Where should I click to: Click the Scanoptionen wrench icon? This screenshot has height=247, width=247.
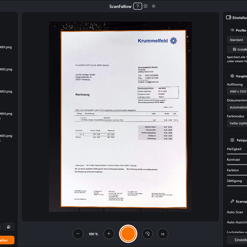click(232, 201)
